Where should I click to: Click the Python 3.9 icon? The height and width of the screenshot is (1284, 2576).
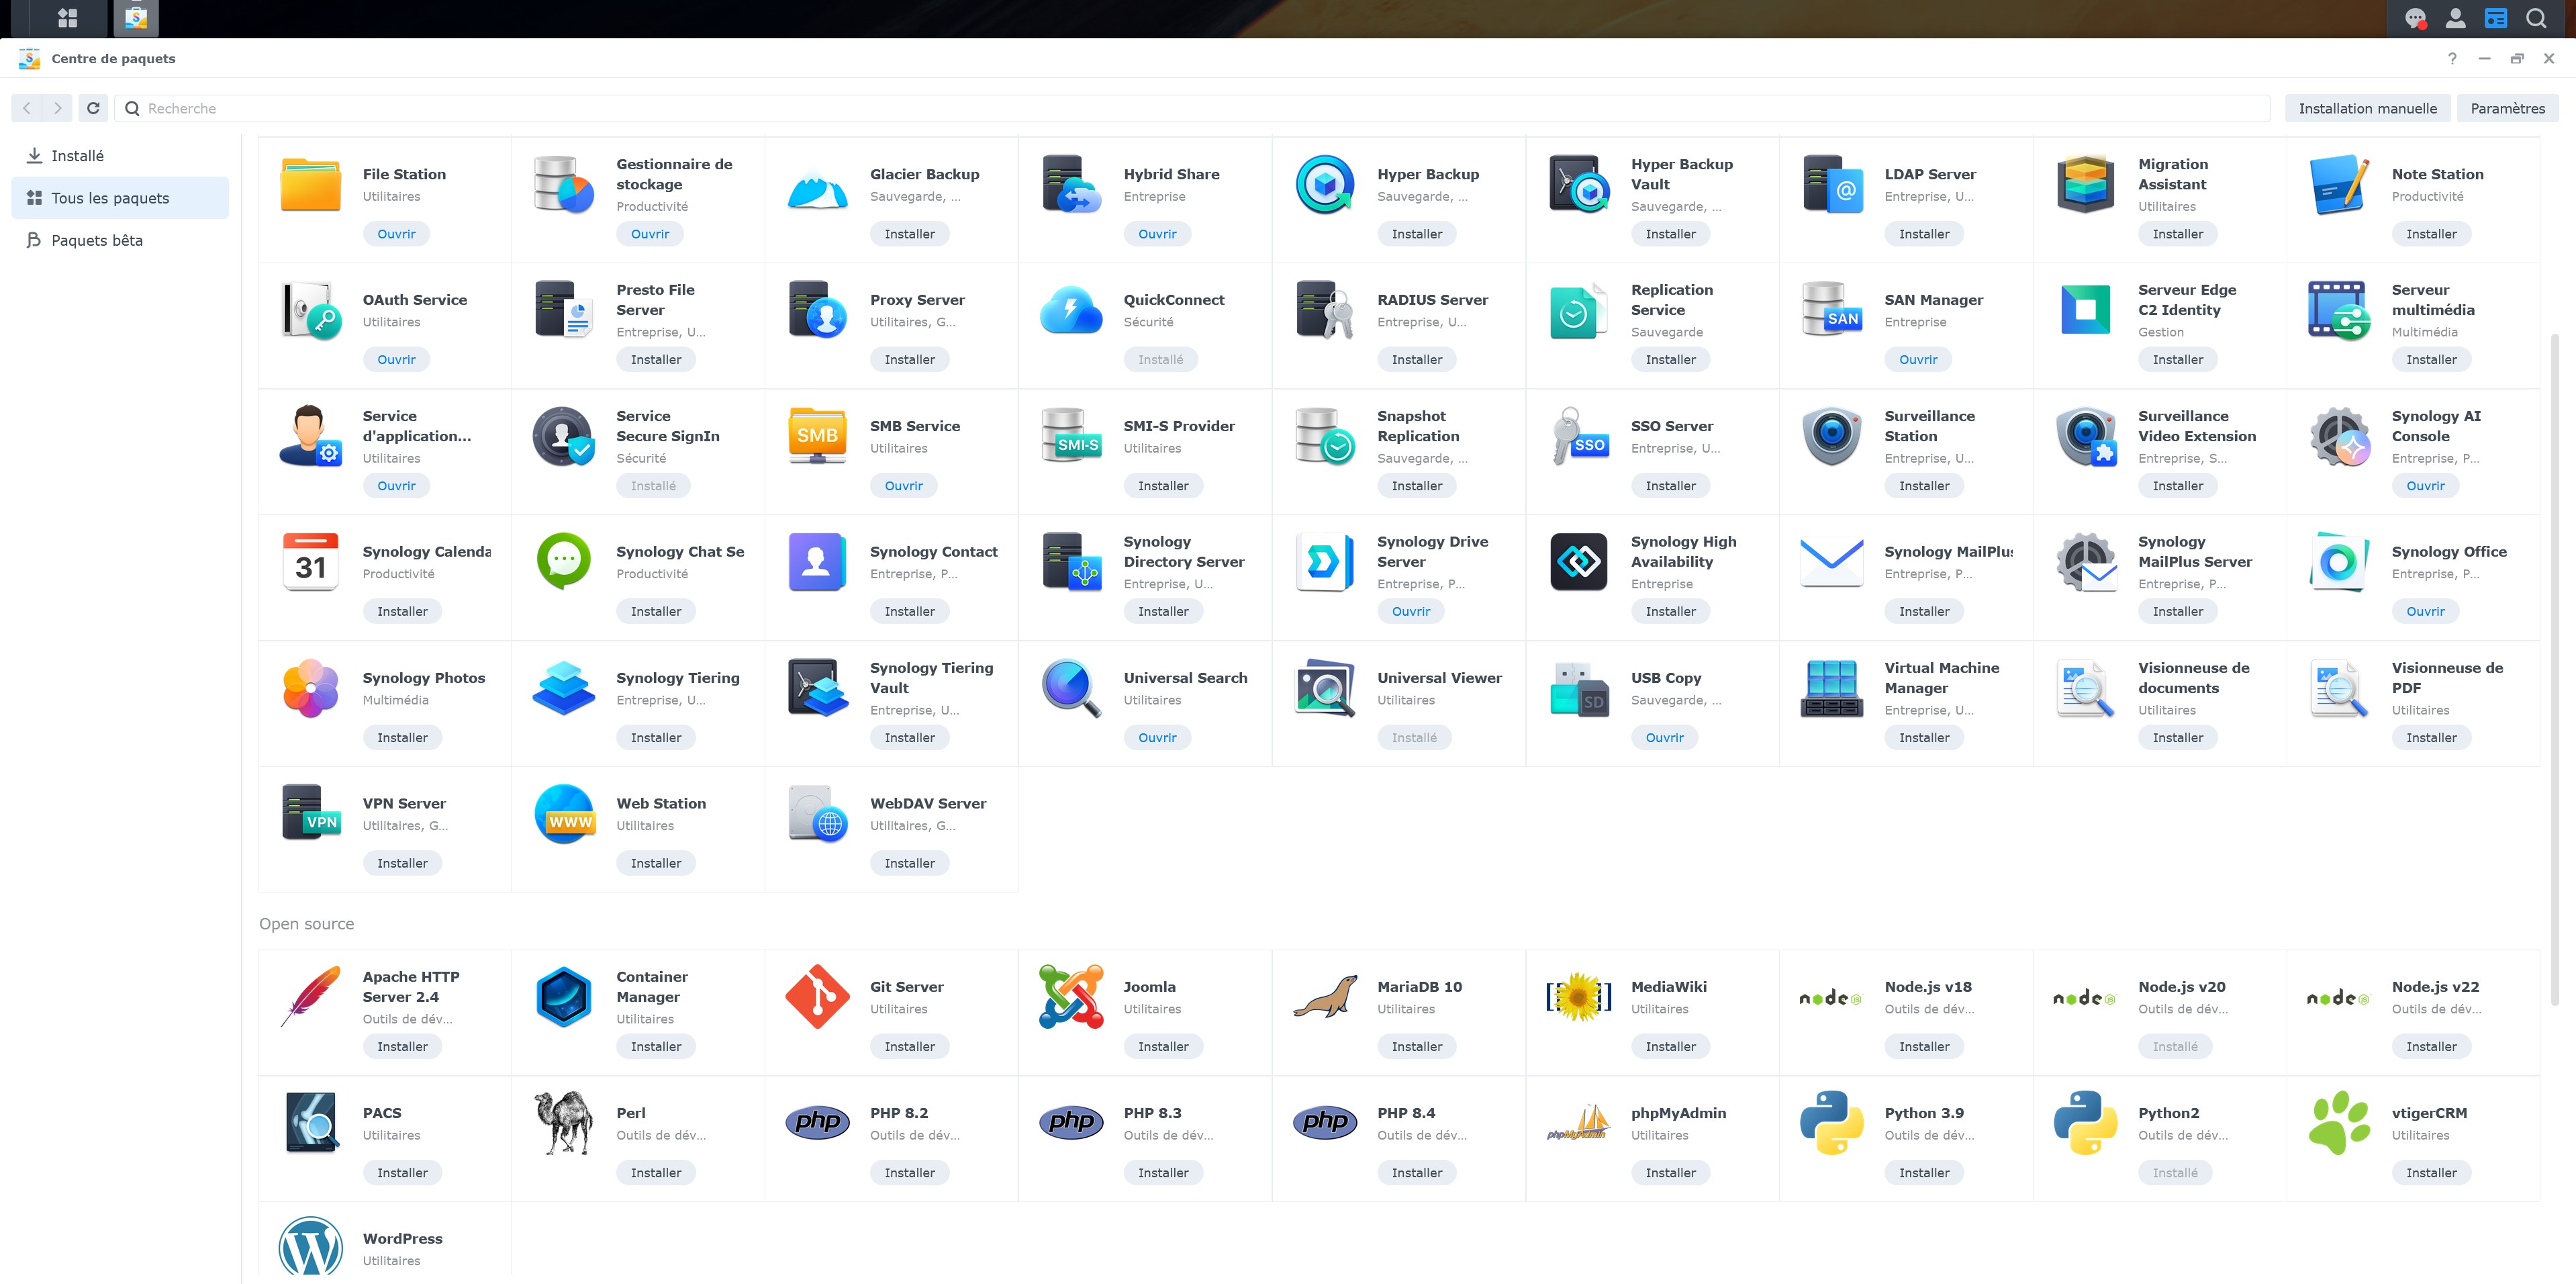(x=1832, y=1123)
